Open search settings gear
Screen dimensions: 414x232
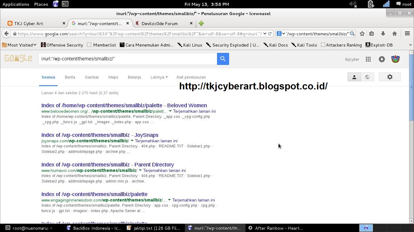pyautogui.click(x=390, y=77)
